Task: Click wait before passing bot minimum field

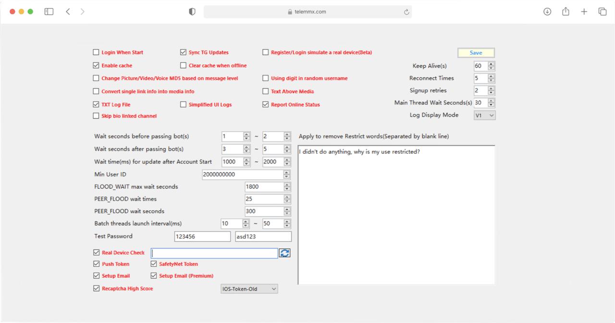Action: pos(232,137)
